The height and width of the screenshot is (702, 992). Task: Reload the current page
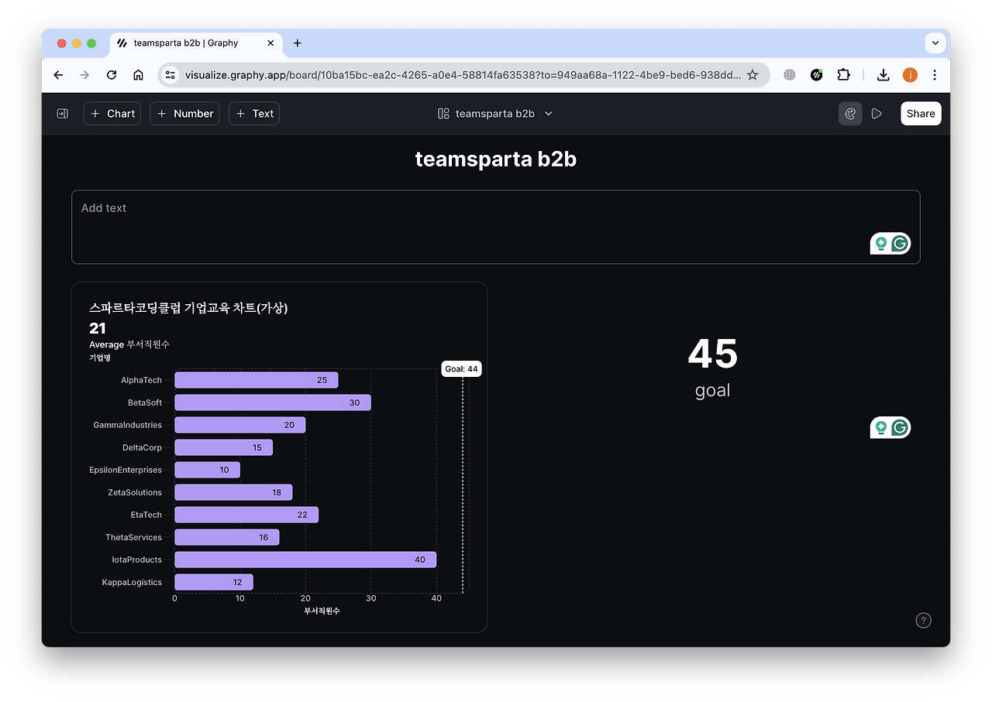tap(112, 75)
